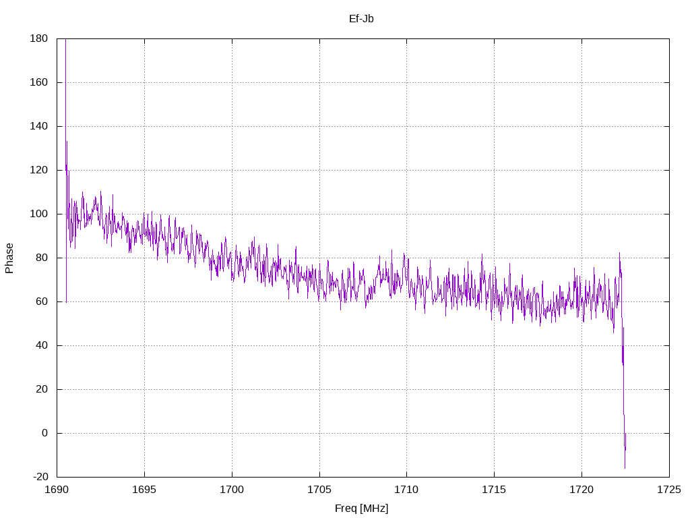Click the plot title 'Ef-Jb'
690x518 pixels.
(361, 19)
